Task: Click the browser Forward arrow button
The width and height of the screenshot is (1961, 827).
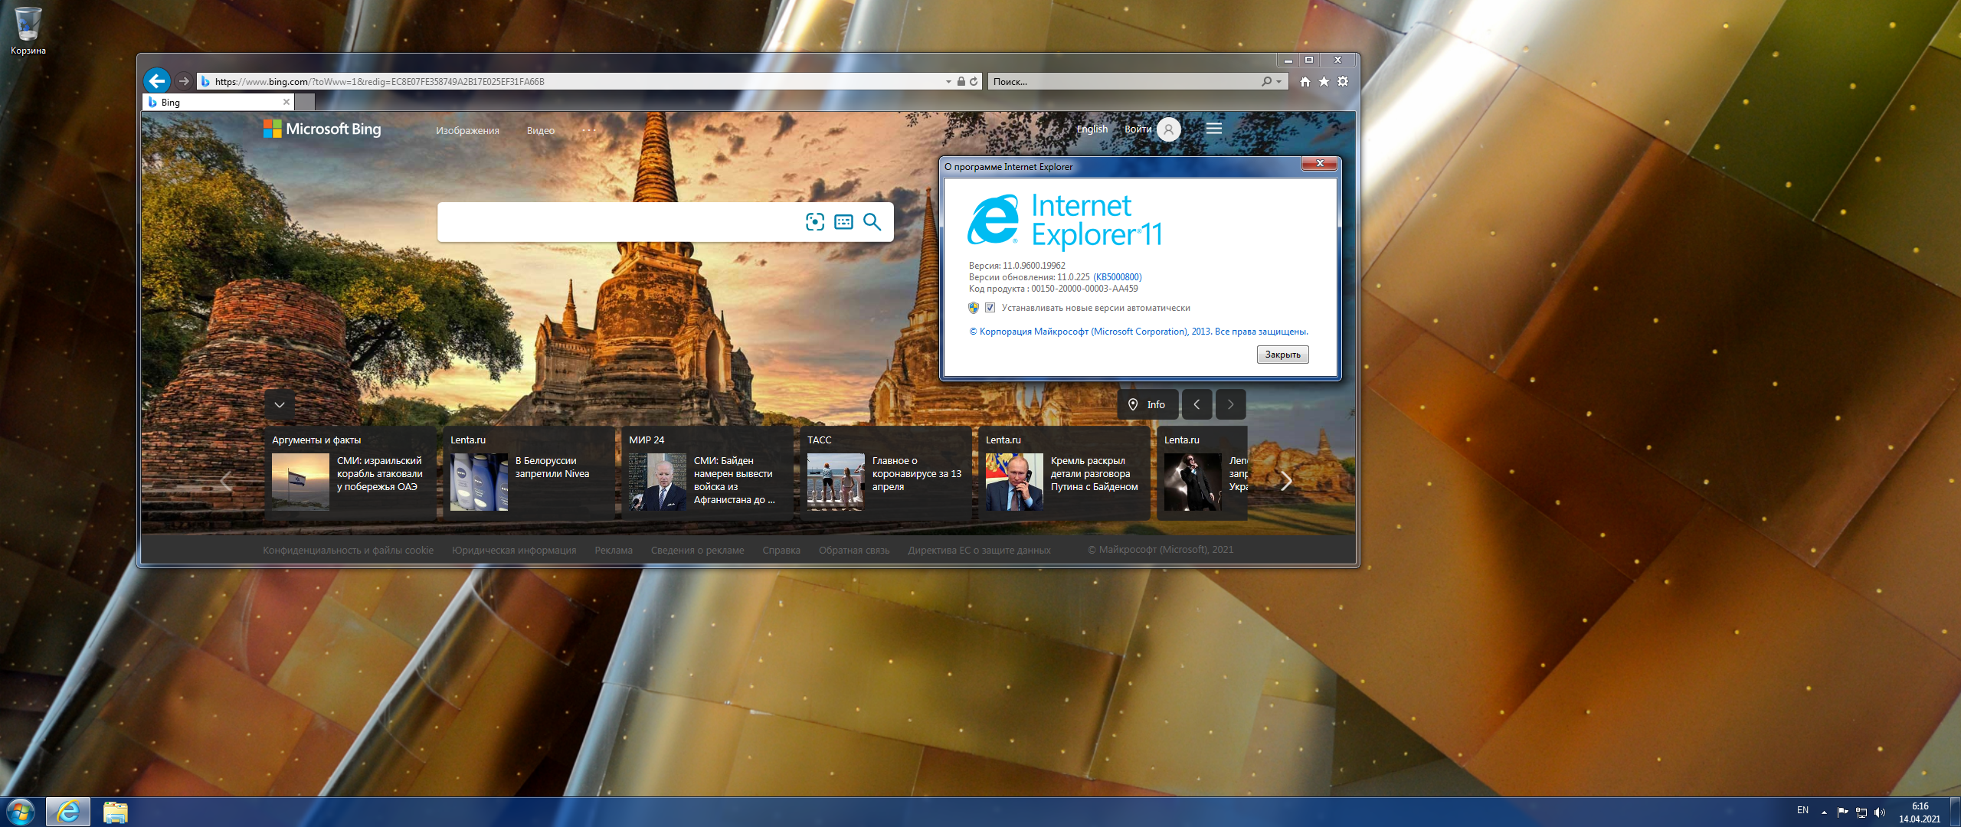Action: click(184, 81)
